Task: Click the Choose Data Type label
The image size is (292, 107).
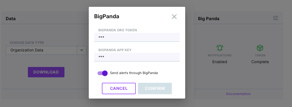Action: (x=27, y=43)
